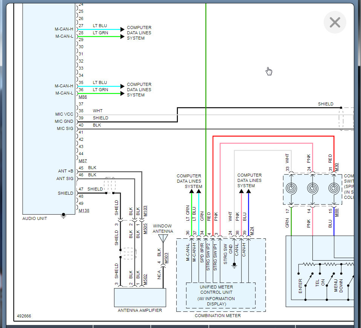Click the arrowhead on pin 35 LT BLU wire

click(x=122, y=86)
